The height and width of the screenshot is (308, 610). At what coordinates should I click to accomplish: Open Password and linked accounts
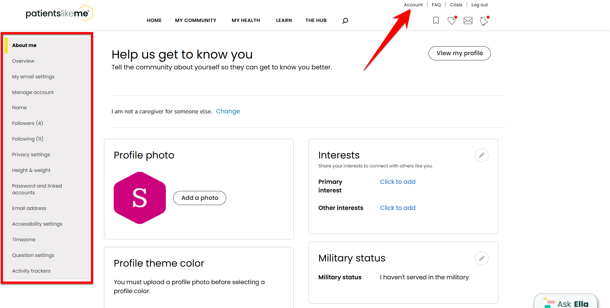37,189
